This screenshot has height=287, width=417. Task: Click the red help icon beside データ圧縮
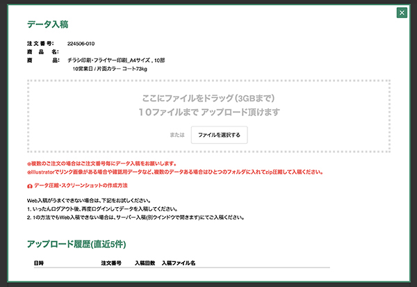click(30, 186)
